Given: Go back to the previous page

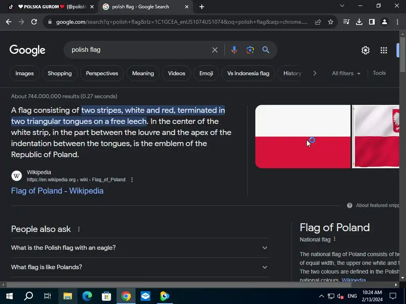Looking at the screenshot, I should click(x=9, y=22).
